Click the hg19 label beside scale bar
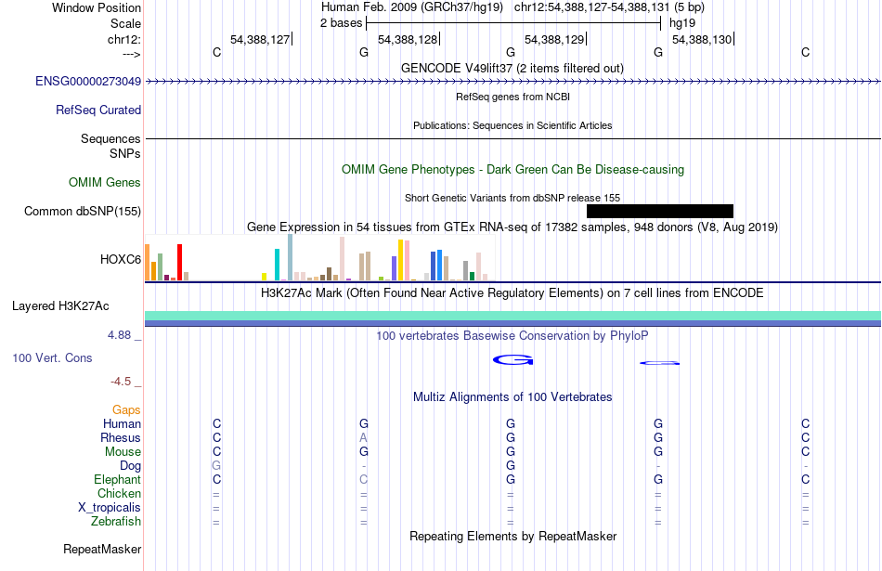882x571 pixels. pos(682,23)
